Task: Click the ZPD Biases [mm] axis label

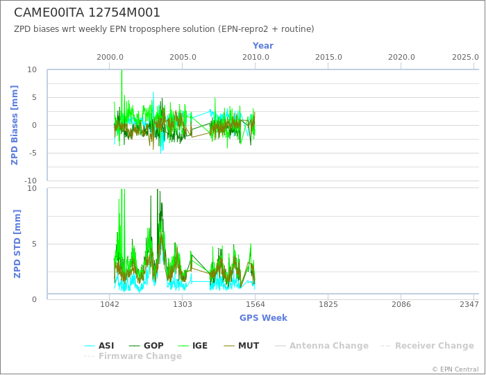Action: coord(15,125)
